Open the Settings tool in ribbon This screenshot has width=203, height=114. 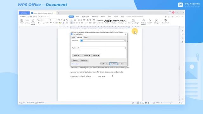156,21
